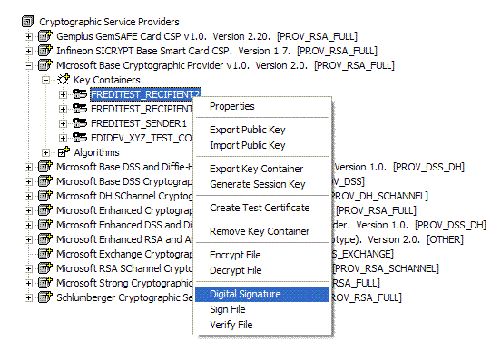The height and width of the screenshot is (350, 501).
Task: Select Microsoft Exchange Cryptographic provider tree item
Action: [x=124, y=254]
